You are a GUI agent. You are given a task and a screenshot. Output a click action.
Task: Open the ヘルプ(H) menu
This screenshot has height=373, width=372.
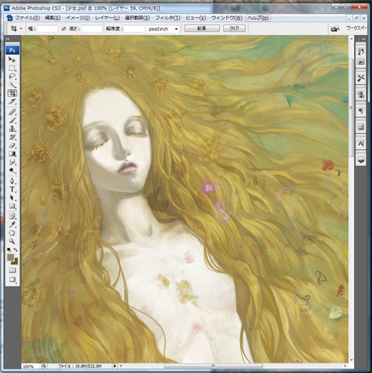pyautogui.click(x=258, y=18)
